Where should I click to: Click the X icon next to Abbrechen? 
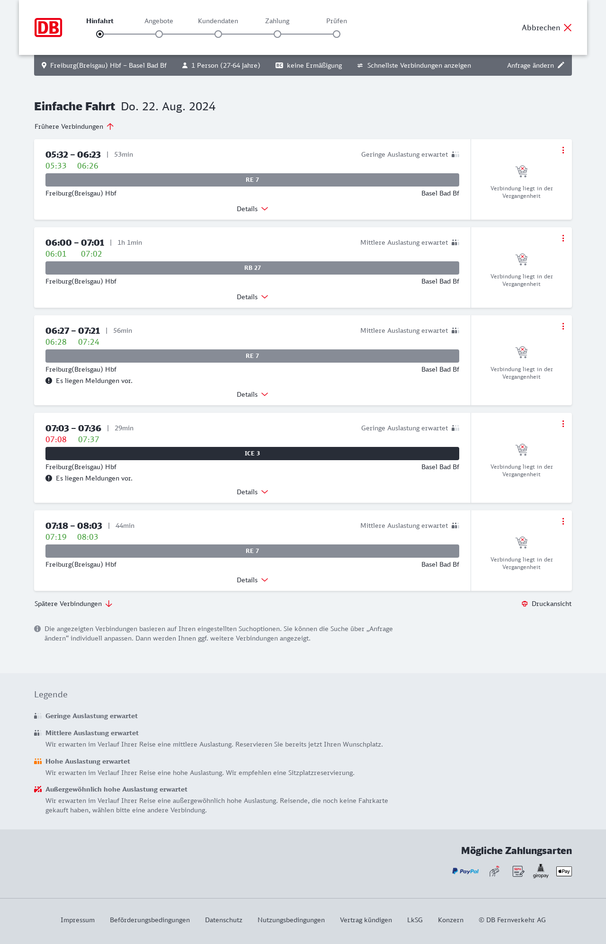click(568, 27)
